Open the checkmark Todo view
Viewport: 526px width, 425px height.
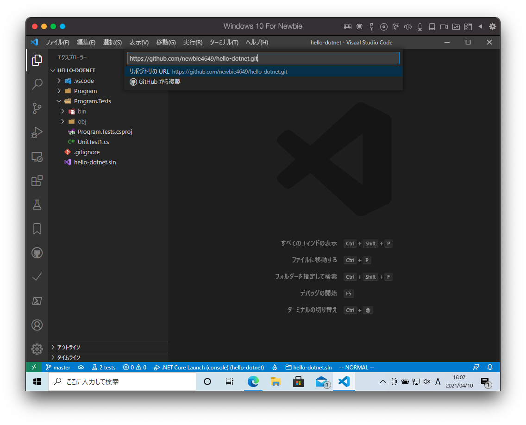(37, 277)
